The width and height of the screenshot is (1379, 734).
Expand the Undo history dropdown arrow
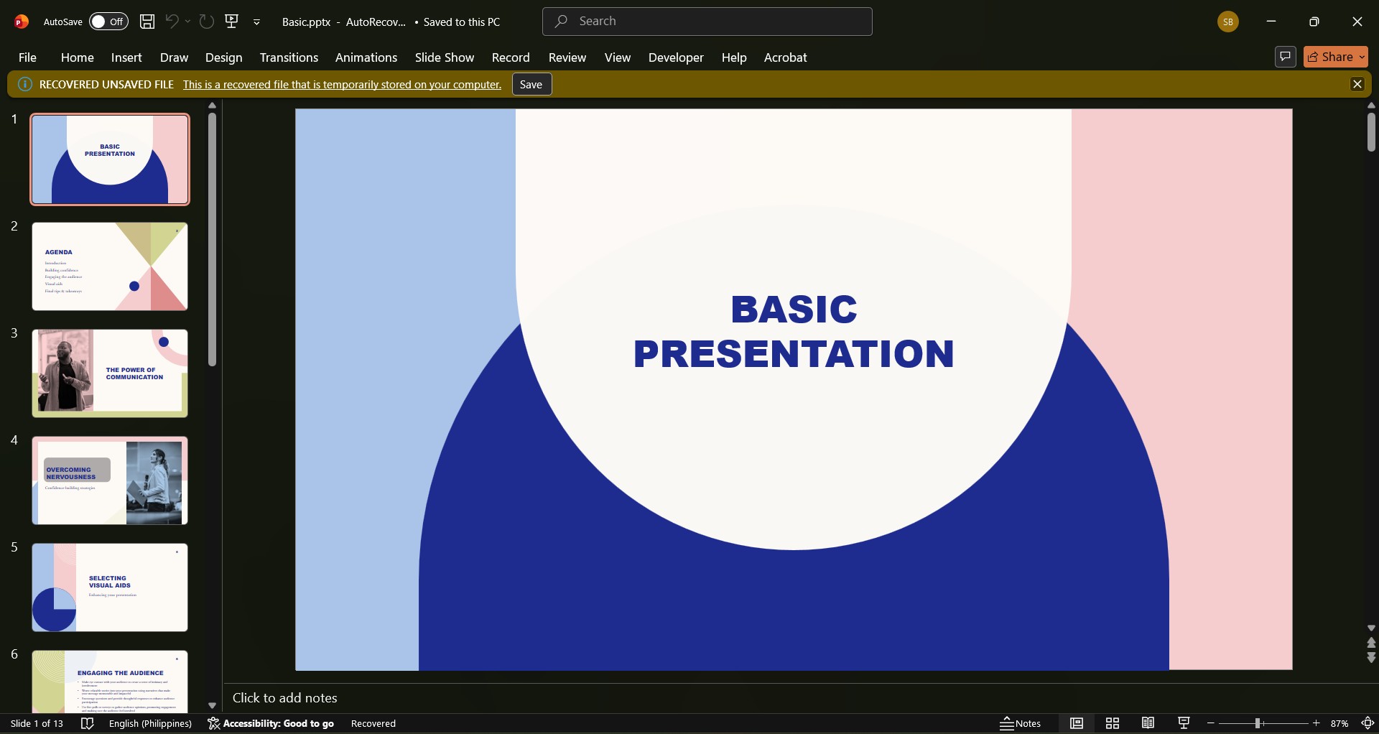(188, 22)
